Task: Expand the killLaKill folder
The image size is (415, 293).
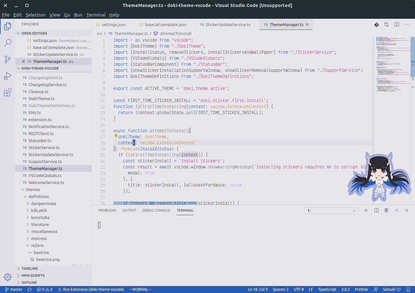Action: (x=53, y=210)
